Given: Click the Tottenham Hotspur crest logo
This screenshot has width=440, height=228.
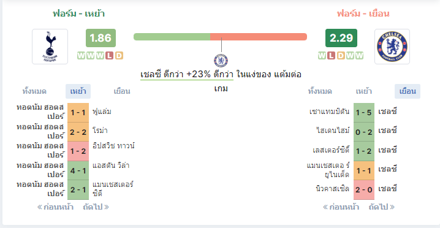Looking at the screenshot, I should 50,47.
